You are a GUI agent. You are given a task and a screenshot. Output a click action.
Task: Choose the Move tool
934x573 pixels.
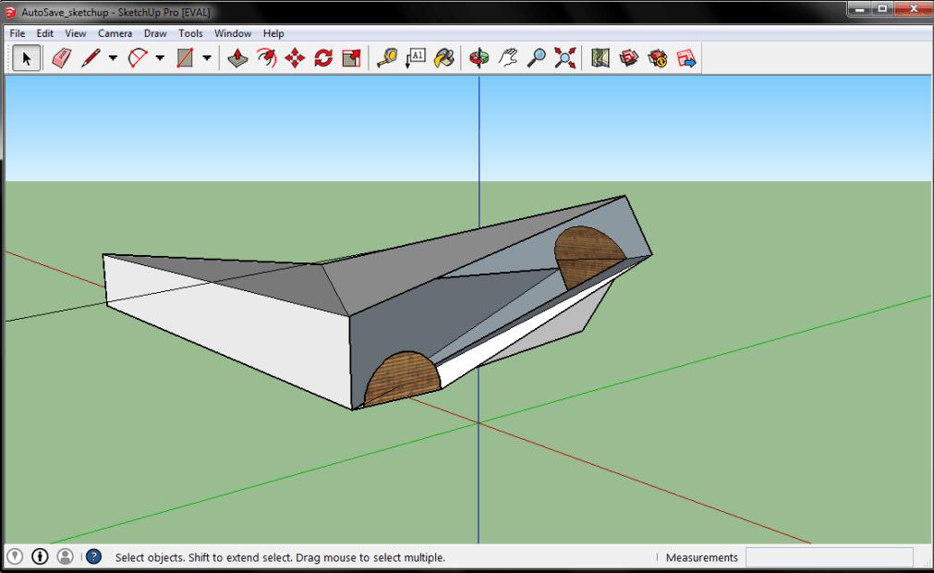[294, 58]
